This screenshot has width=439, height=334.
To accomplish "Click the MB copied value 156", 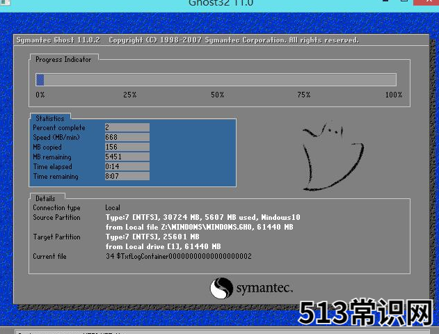I will tap(127, 147).
